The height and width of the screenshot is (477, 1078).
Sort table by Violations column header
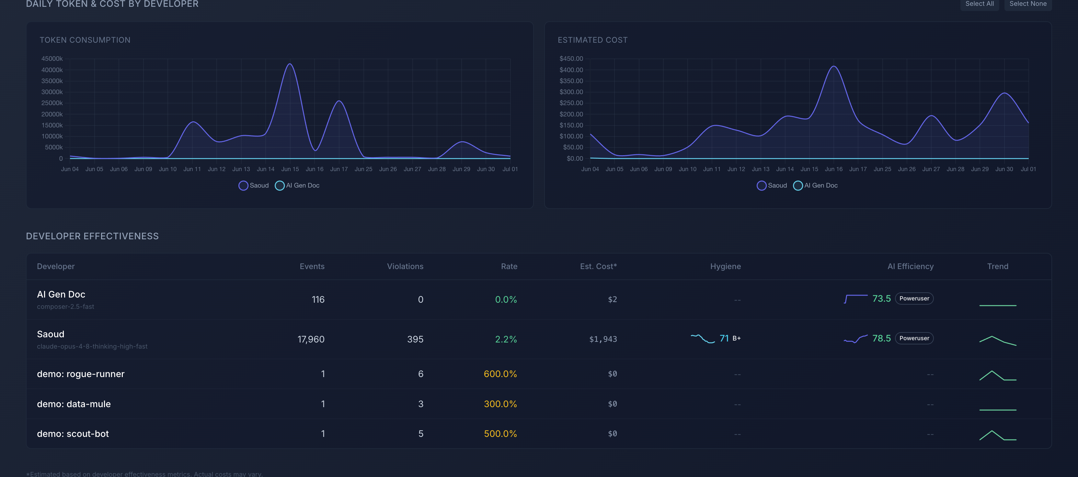coord(405,266)
